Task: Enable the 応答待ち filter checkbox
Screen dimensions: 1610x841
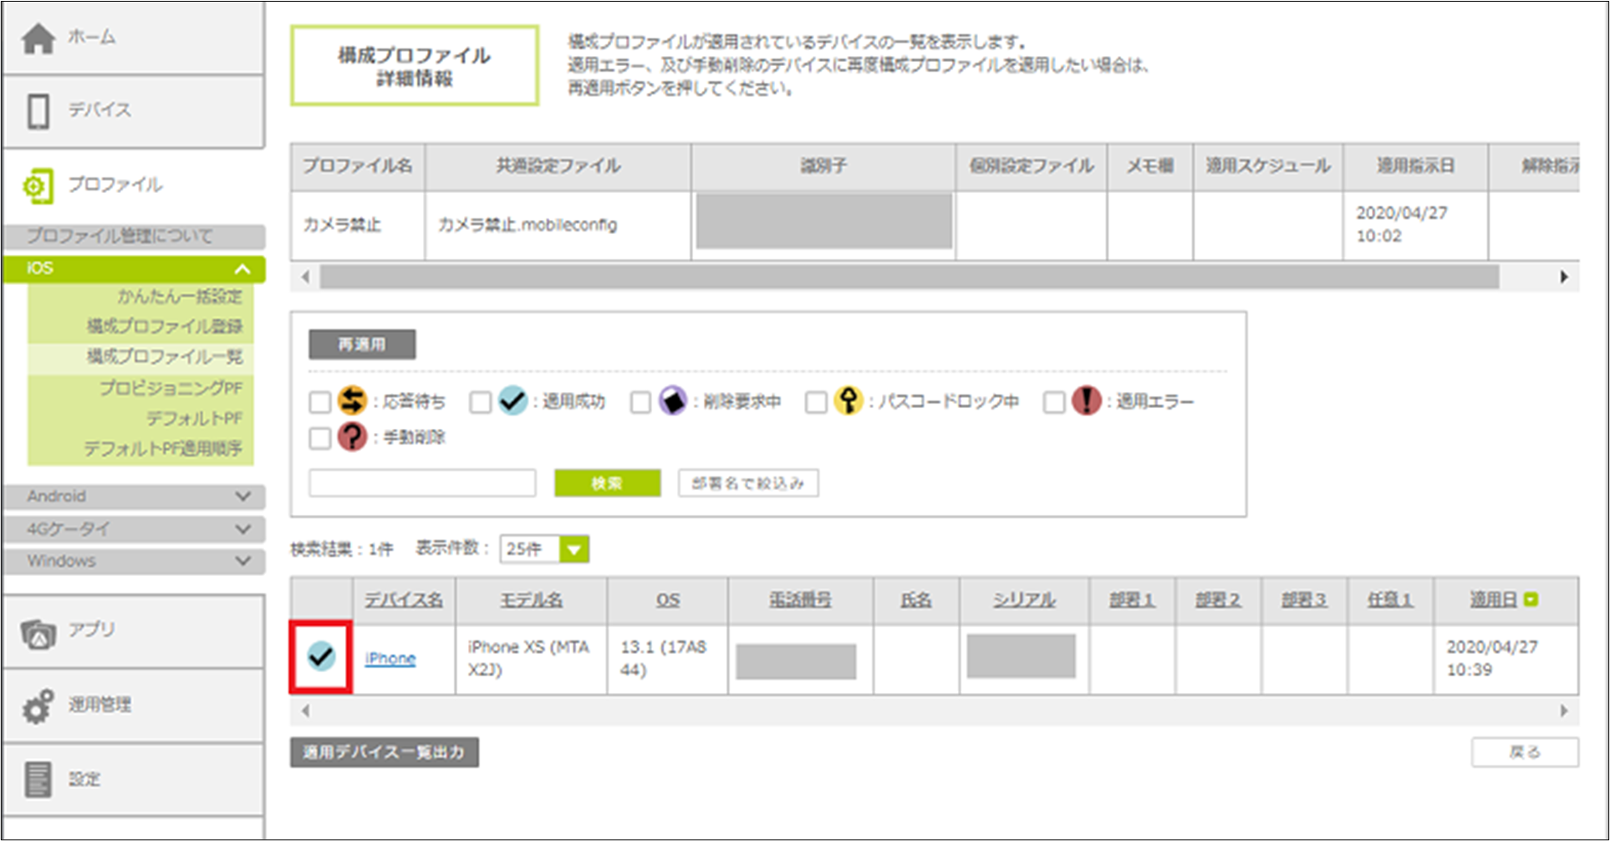Action: click(320, 402)
